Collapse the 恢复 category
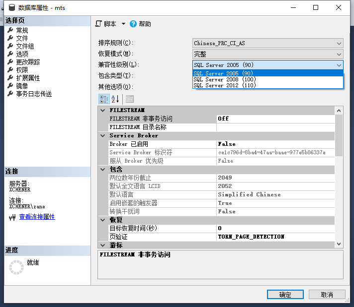Image resolution: width=354 pixels, height=307 pixels. tap(103, 220)
